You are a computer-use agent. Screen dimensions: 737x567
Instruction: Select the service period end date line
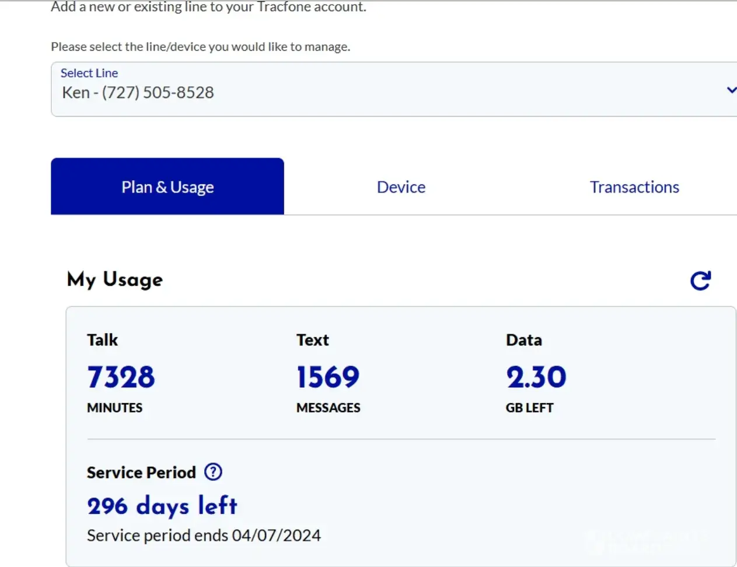coord(204,535)
